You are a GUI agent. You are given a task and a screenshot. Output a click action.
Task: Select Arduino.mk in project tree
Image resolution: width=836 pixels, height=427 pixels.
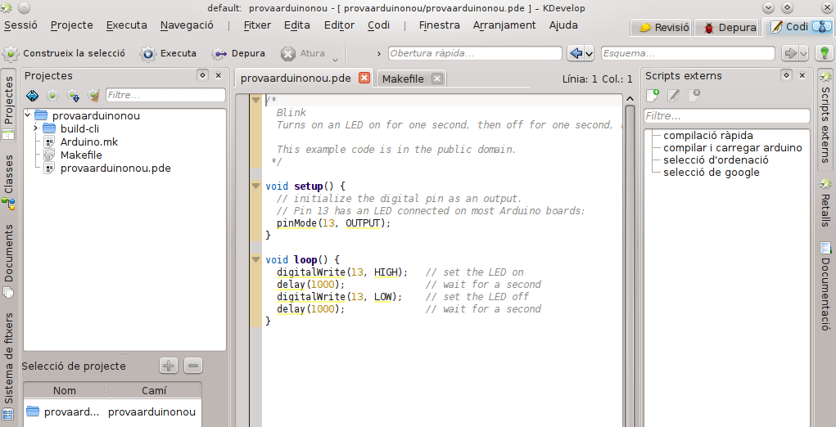coord(88,142)
